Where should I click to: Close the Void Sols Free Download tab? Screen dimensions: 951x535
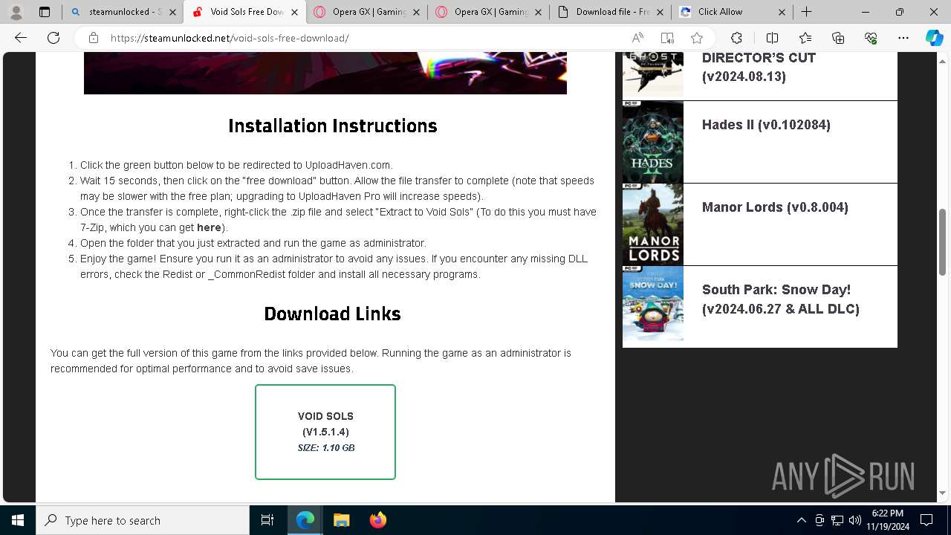pos(294,12)
